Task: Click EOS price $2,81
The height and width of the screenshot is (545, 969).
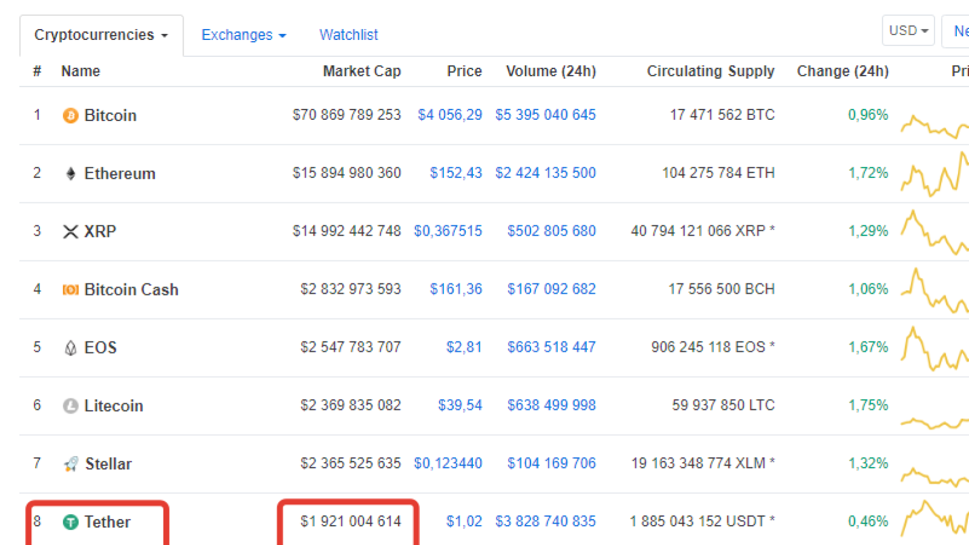Action: click(464, 348)
